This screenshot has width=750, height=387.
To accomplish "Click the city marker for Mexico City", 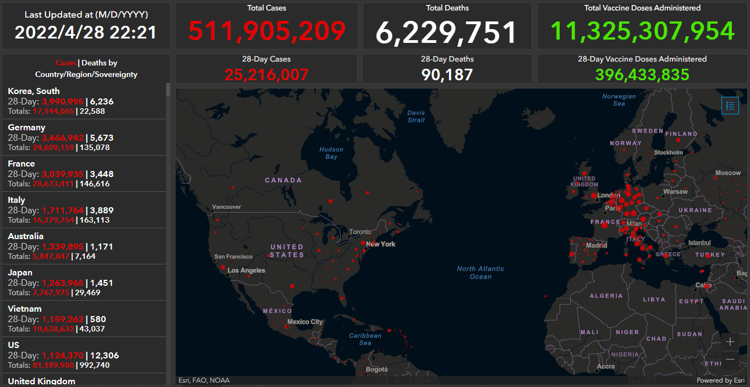I will pos(286,327).
